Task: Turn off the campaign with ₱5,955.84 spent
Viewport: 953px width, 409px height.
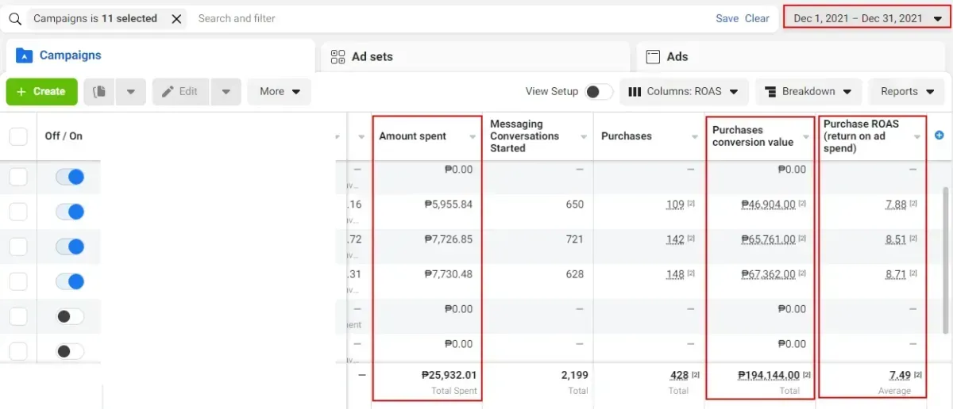Action: point(70,212)
